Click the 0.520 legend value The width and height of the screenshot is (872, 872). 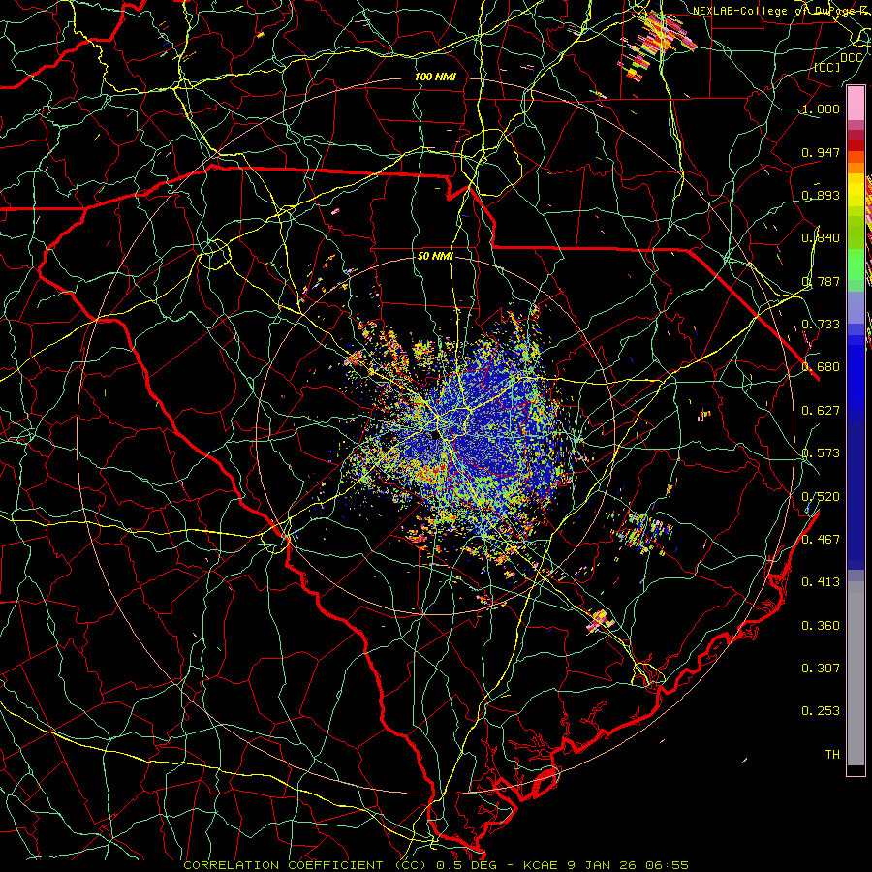tap(821, 496)
